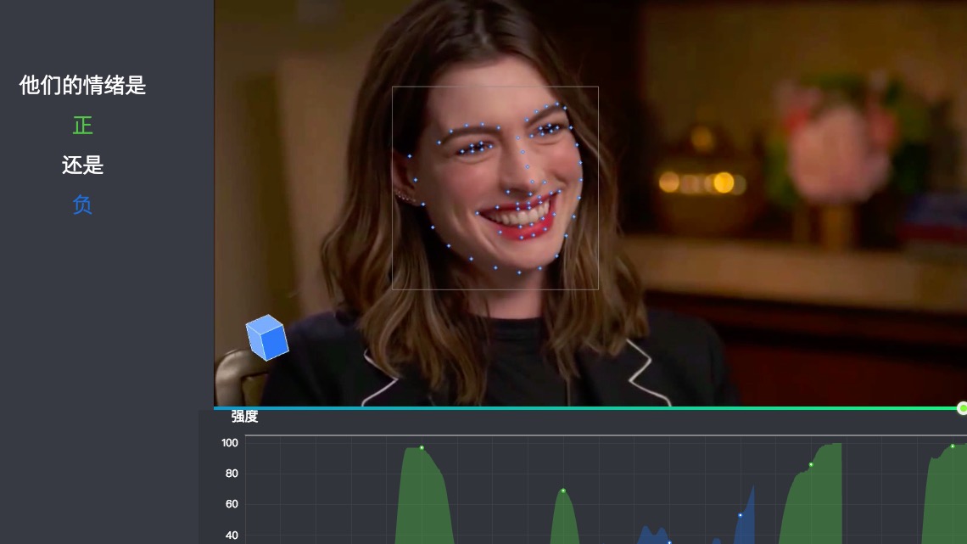Click the 强度 chart title
Screen dimensions: 967x544
pos(244,417)
